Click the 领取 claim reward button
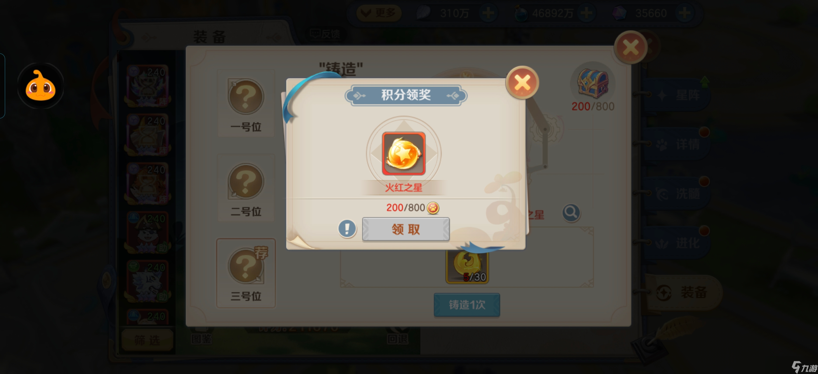 pos(405,229)
